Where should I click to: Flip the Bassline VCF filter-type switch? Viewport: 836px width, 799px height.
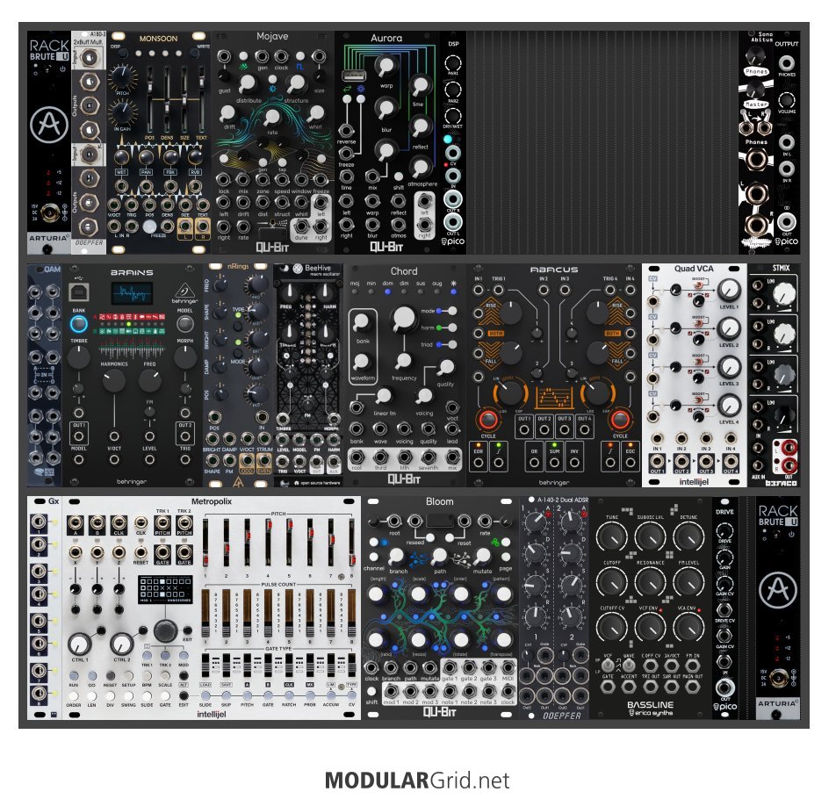point(608,666)
